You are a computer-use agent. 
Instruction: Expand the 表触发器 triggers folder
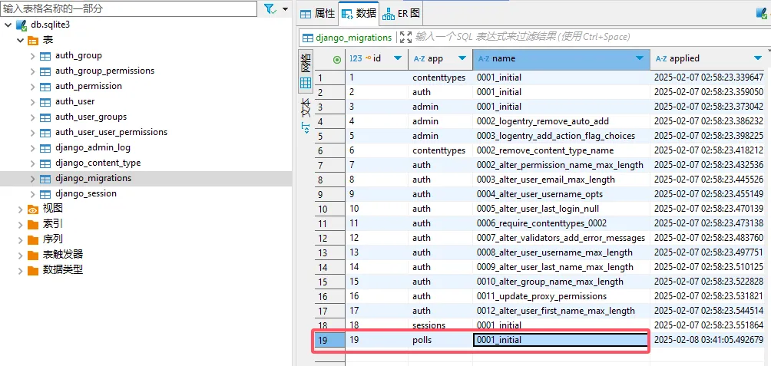(20, 256)
